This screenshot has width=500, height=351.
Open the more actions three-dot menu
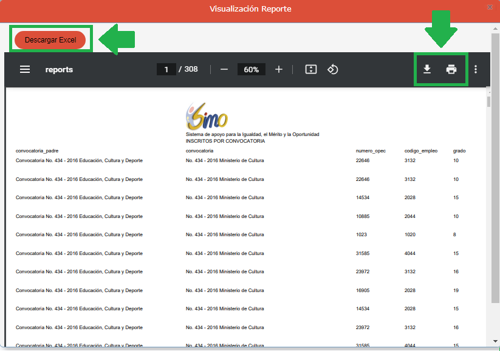pyautogui.click(x=476, y=69)
